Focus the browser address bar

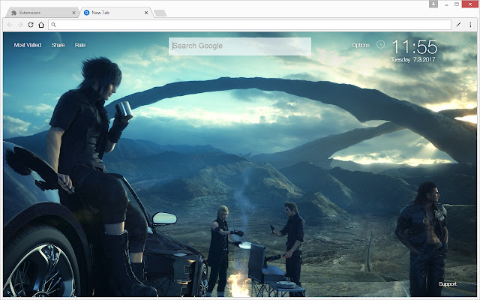(x=250, y=25)
